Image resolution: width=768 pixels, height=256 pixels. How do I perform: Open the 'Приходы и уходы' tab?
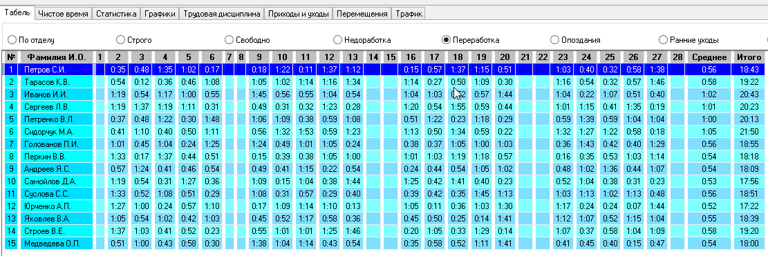tap(299, 14)
